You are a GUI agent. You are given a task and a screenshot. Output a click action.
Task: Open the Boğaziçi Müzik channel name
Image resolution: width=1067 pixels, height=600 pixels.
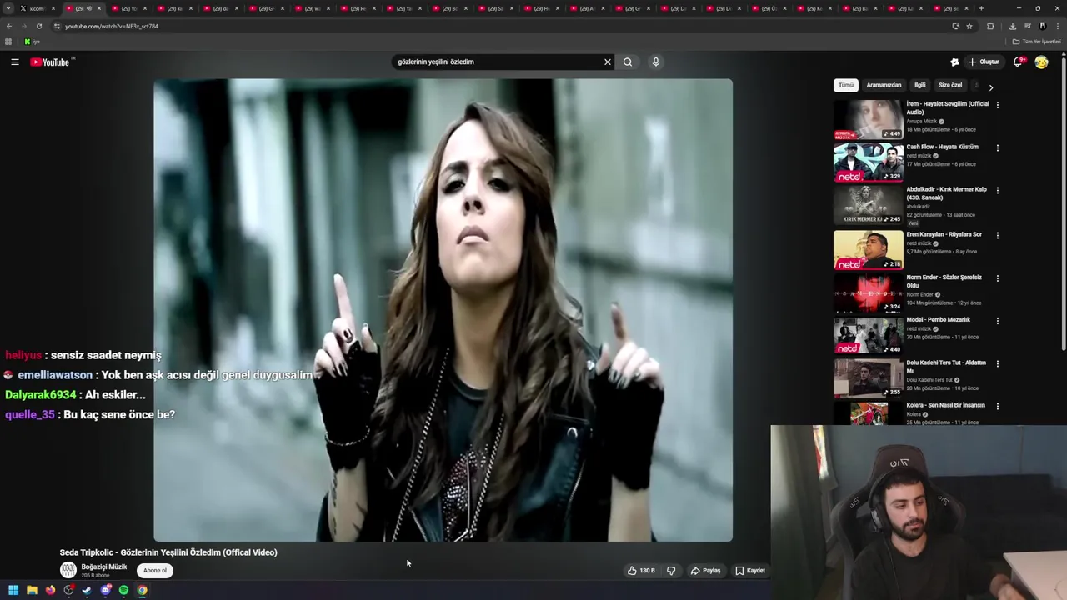(104, 567)
